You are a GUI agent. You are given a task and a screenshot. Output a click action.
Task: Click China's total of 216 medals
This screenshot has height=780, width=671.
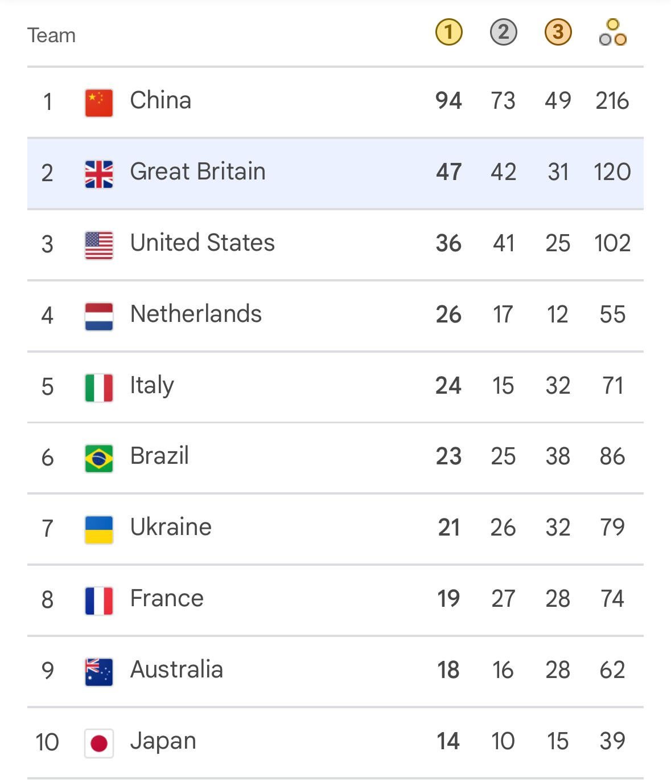612,101
